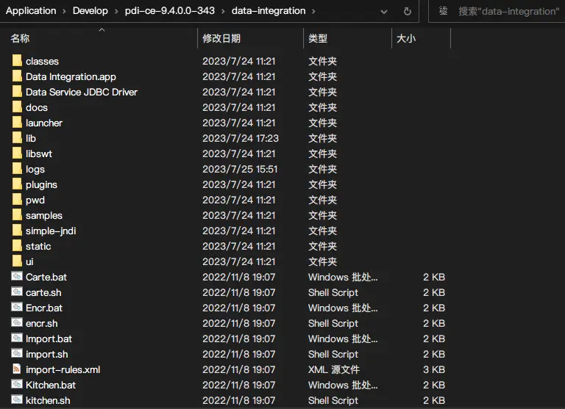Go to the Application breadcrumb folder
This screenshot has height=409, width=565.
31,11
